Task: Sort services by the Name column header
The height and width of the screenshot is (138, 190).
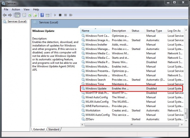Action: pos(95,31)
